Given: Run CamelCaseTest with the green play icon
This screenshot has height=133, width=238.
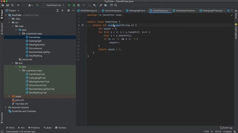Looking at the screenshot, I should [x=69, y=5].
